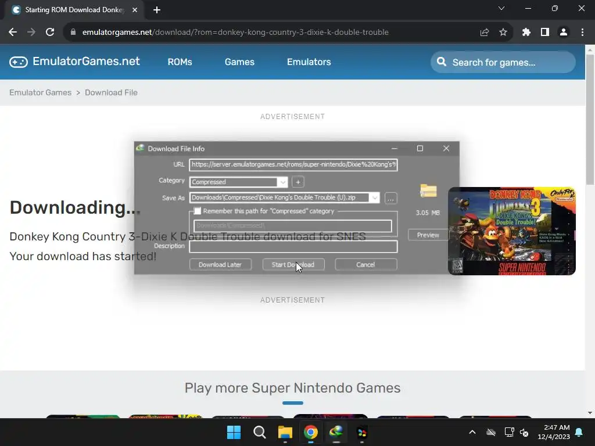Open Windows taskbar search
The image size is (595, 446).
[260, 432]
